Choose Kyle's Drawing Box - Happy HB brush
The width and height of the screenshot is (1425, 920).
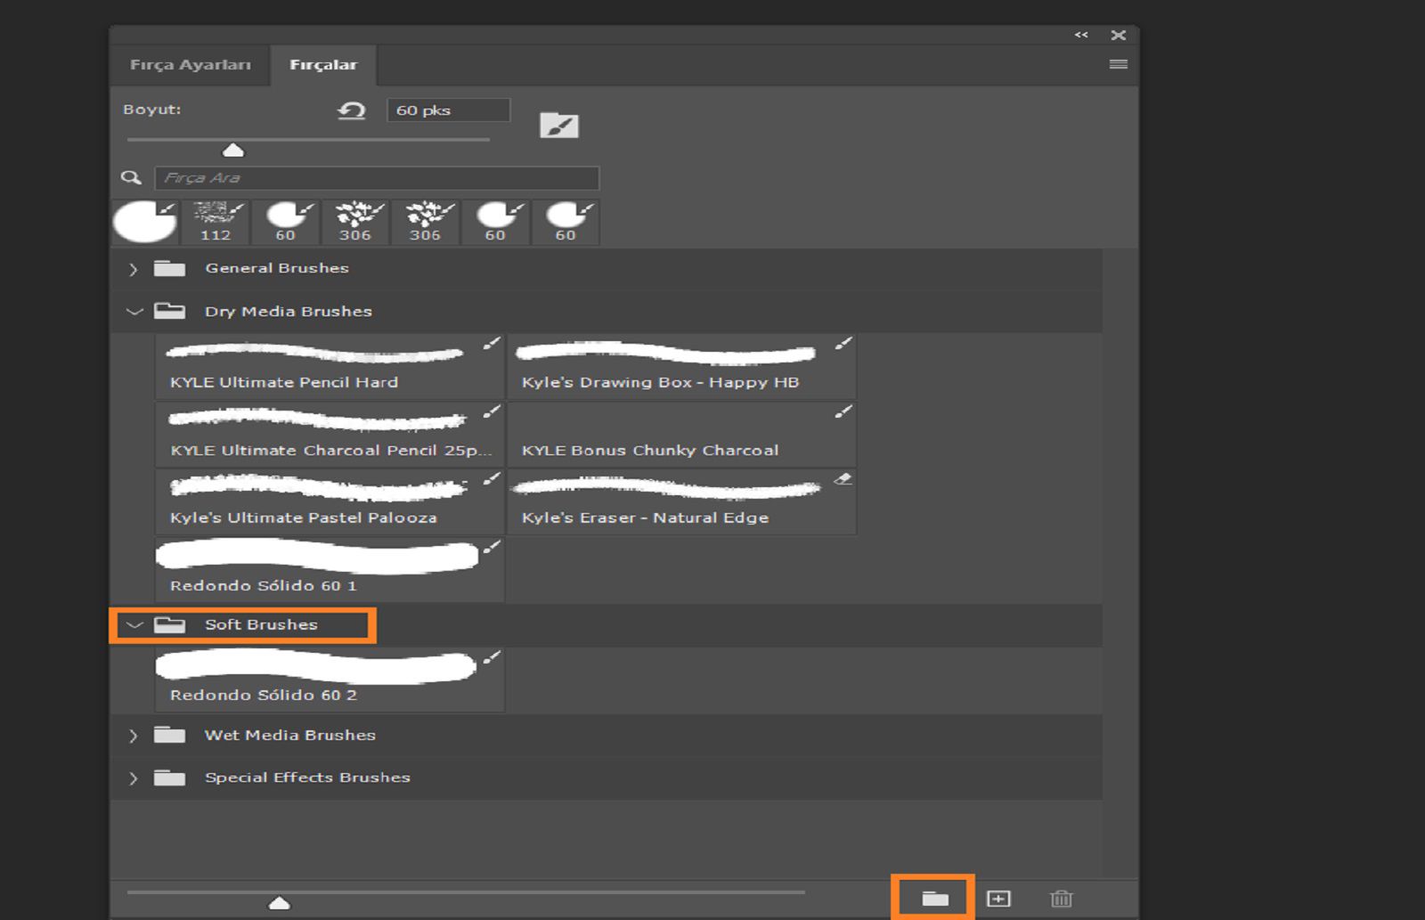point(681,366)
